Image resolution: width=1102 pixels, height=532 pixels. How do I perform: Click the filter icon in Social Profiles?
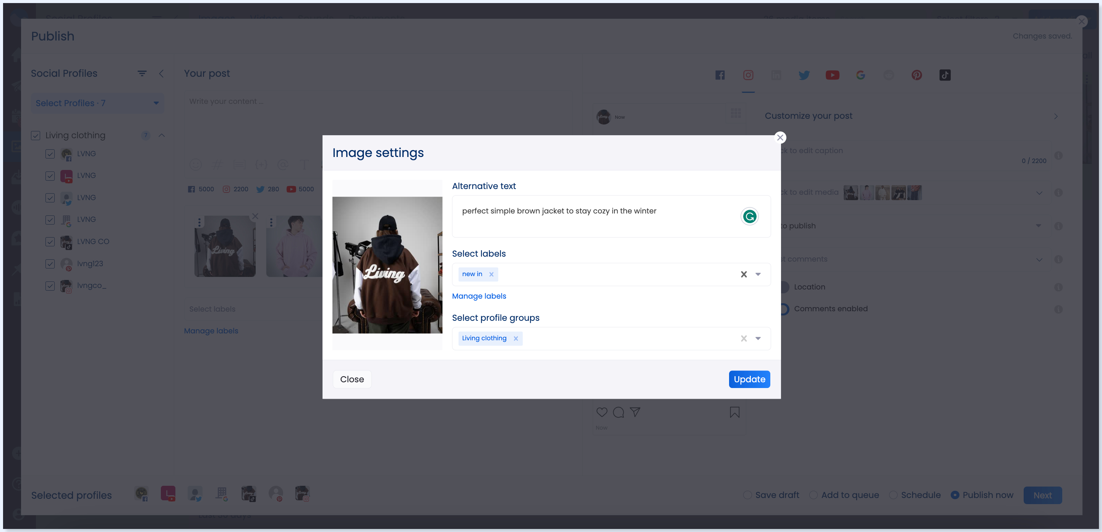tap(142, 74)
